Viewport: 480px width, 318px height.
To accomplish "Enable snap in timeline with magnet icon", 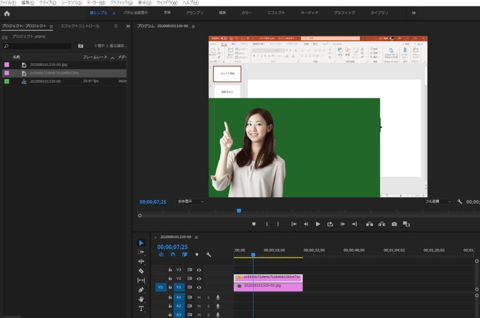I will coord(173,254).
